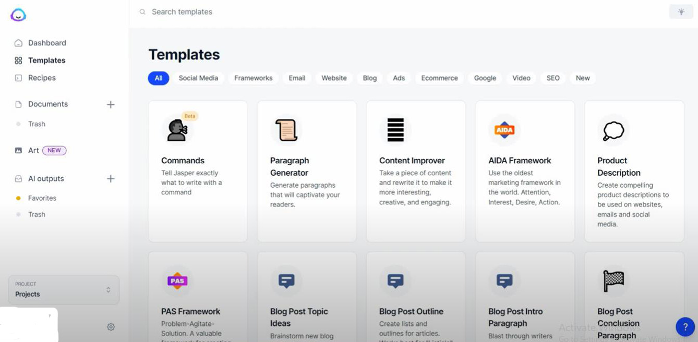Click the Jasper logo icon
698x342 pixels.
click(18, 15)
